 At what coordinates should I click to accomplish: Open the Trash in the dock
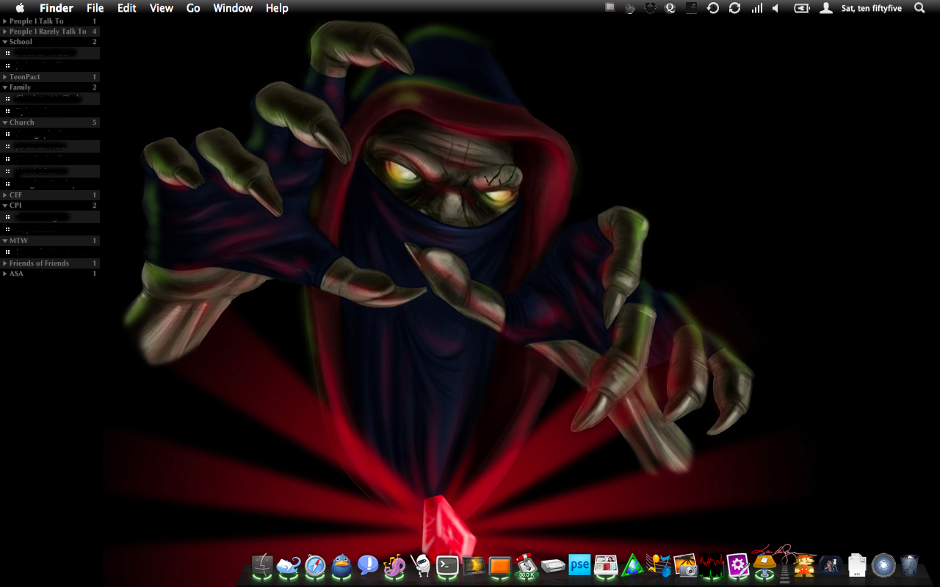coord(909,566)
